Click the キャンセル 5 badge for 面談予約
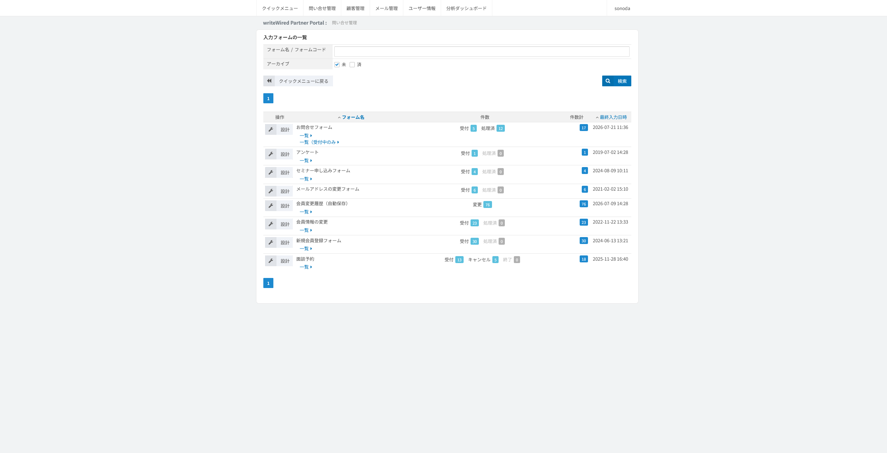The image size is (887, 453). click(x=495, y=260)
